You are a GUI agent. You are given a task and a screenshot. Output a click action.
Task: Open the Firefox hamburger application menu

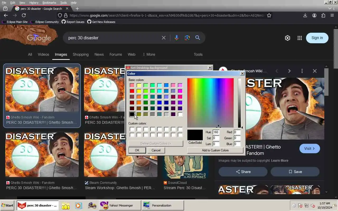click(332, 16)
